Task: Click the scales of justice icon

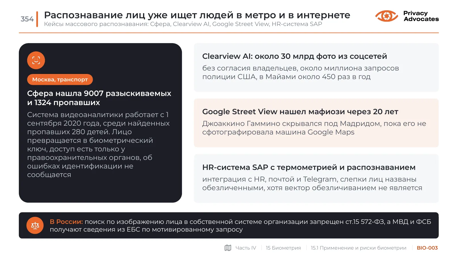Action: click(x=35, y=226)
